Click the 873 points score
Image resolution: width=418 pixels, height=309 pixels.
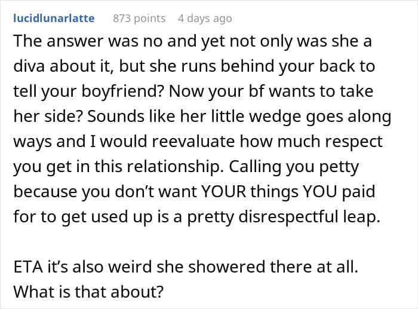click(x=139, y=18)
